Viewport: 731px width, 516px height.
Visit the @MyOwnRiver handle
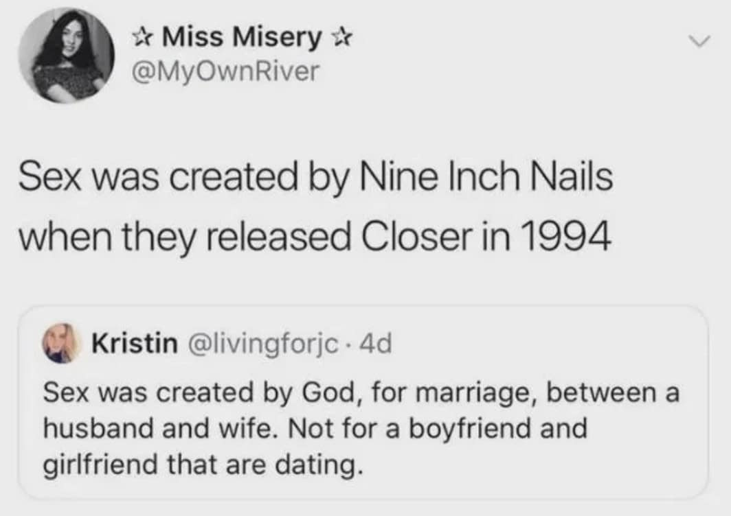pyautogui.click(x=225, y=70)
